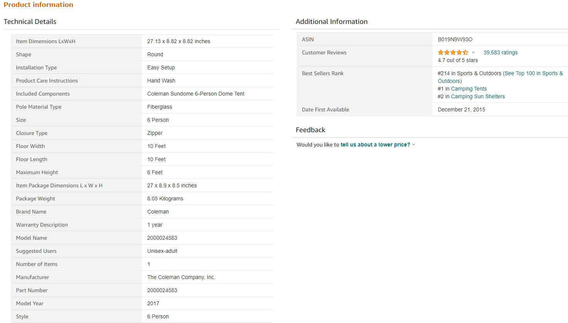Click the Number of Items value 1
This screenshot has height=323, width=568.
coord(148,264)
